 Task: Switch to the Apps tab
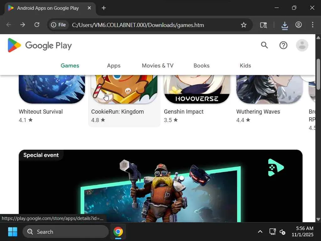click(113, 66)
